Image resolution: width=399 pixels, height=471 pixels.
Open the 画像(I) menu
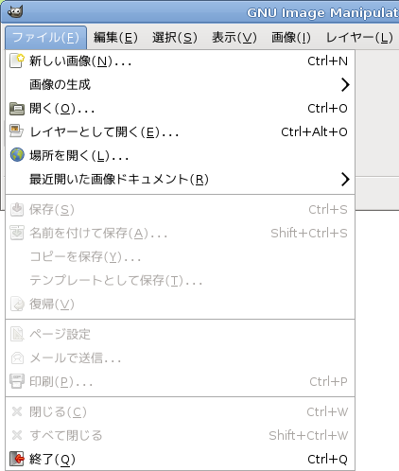pos(291,38)
